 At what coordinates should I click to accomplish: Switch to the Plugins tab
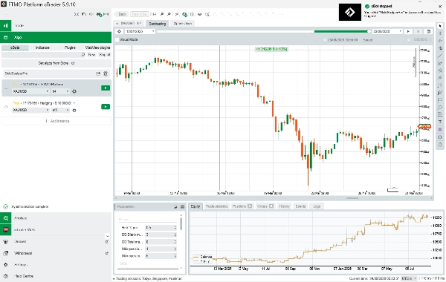[x=70, y=47]
